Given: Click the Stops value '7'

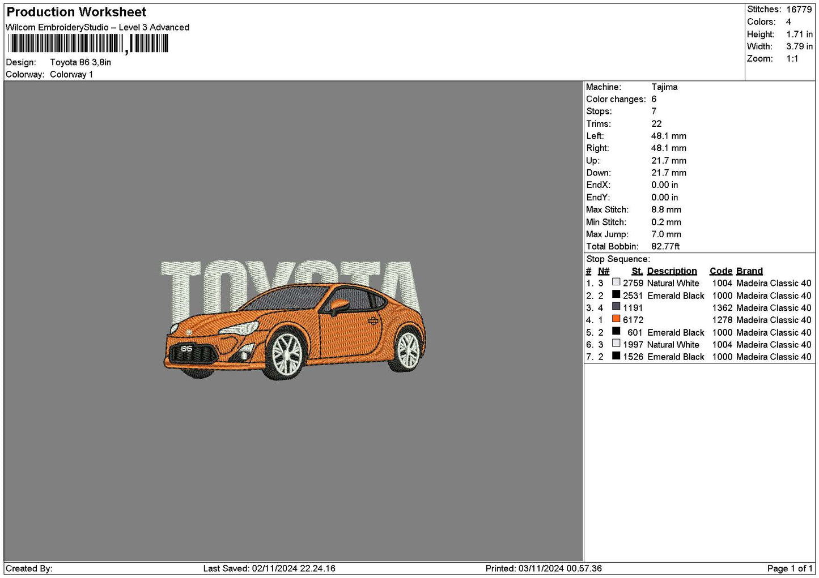Looking at the screenshot, I should click(x=654, y=112).
